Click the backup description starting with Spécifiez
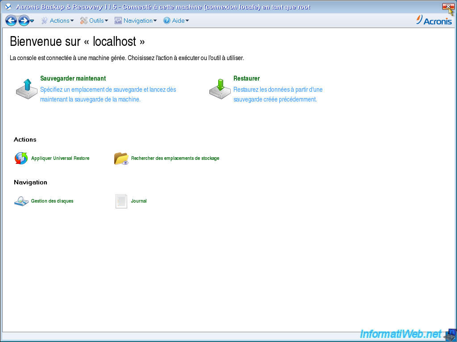Screen dimensions: 457x342 pos(108,94)
